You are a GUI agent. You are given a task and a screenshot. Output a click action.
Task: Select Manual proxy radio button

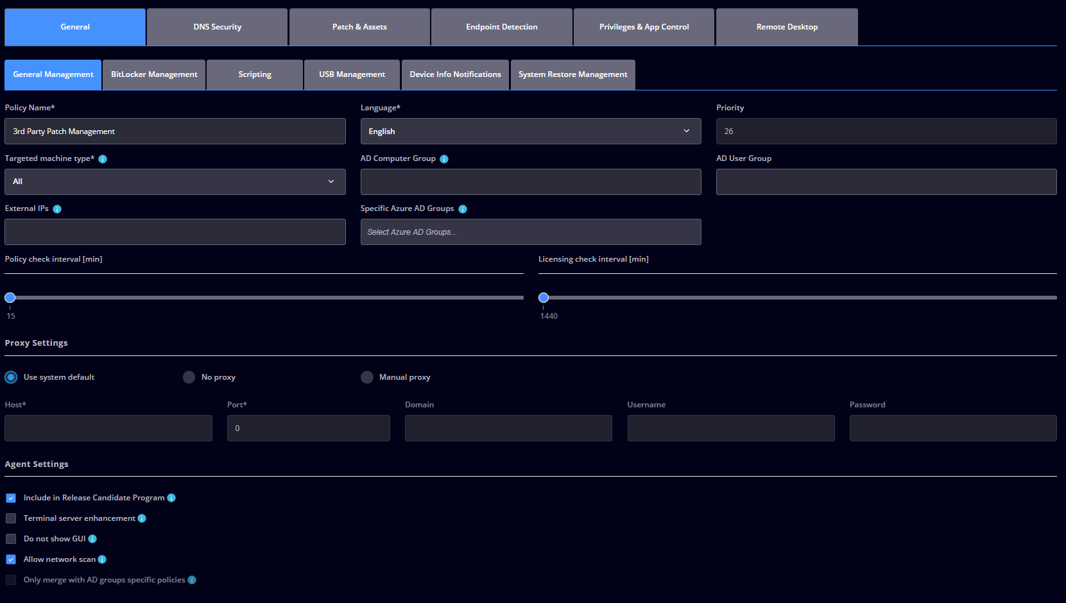pos(367,377)
